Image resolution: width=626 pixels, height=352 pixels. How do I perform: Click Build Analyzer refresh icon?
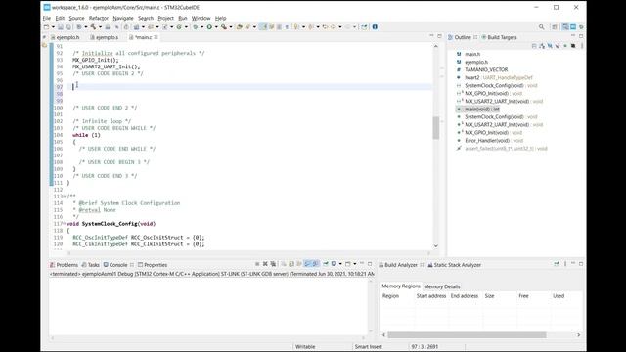click(x=557, y=264)
